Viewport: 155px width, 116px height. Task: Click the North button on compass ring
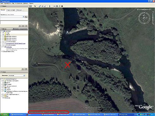point(144,13)
